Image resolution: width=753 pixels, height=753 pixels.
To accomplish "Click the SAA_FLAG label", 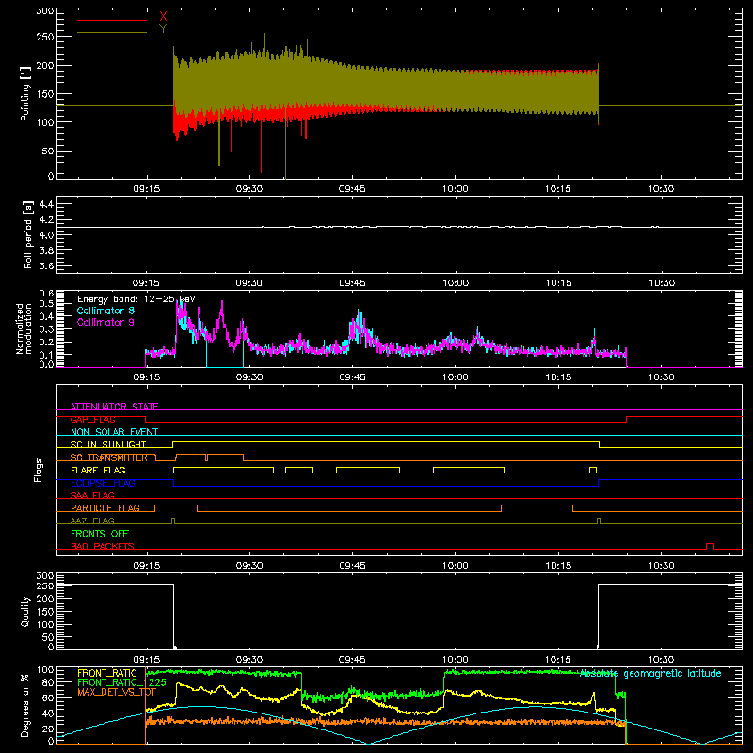I will (x=92, y=495).
